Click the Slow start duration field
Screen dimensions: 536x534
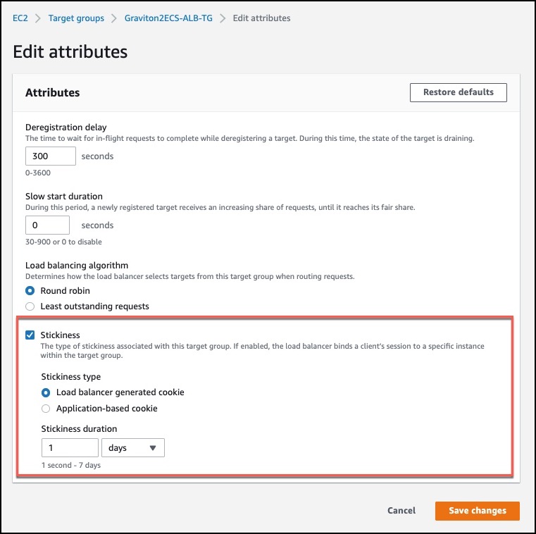(x=47, y=225)
